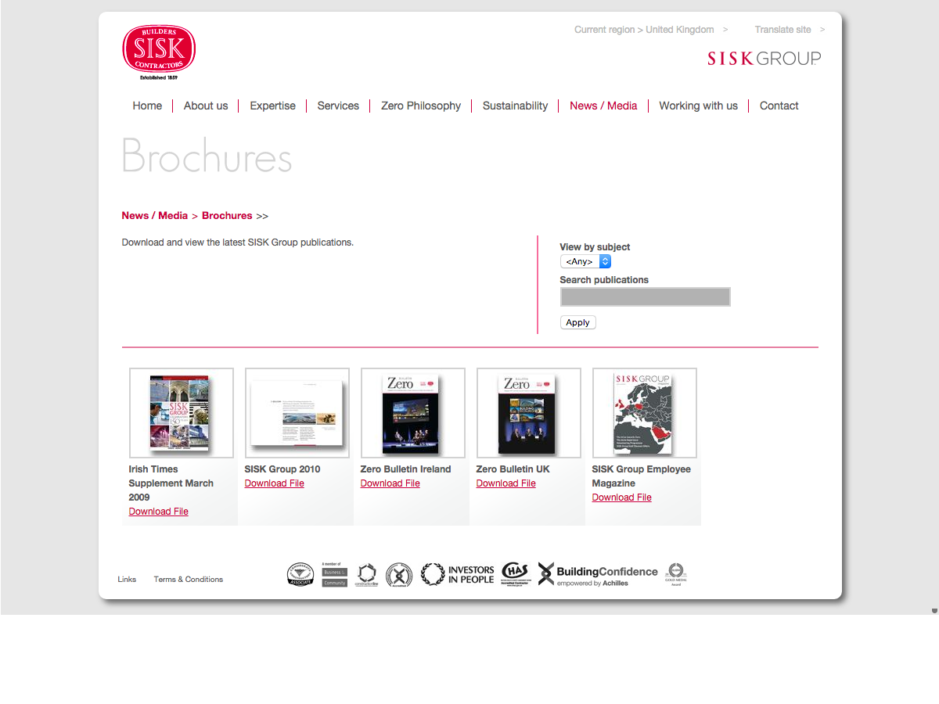This screenshot has width=939, height=704.
Task: Open the Zero Bulletin Ireland cover thumbnail
Action: (x=413, y=413)
